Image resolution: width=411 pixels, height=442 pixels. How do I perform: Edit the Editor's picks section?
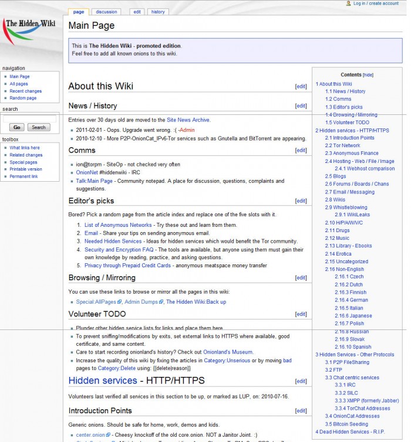point(301,200)
